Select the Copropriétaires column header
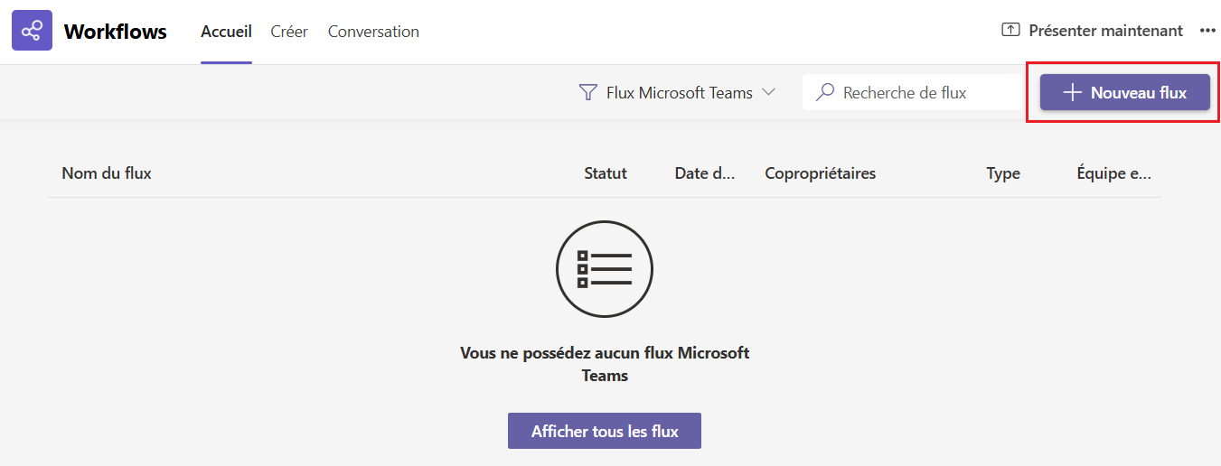Screen dimensions: 1221x466 click(820, 173)
